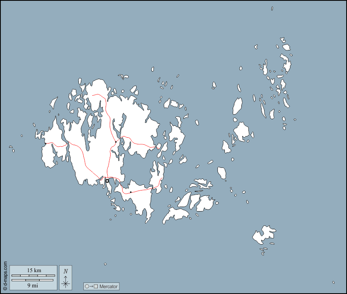This screenshot has width=347, height=294.
Task: Click the westernmost tiny islets off the main island
Action: (x=12, y=148)
